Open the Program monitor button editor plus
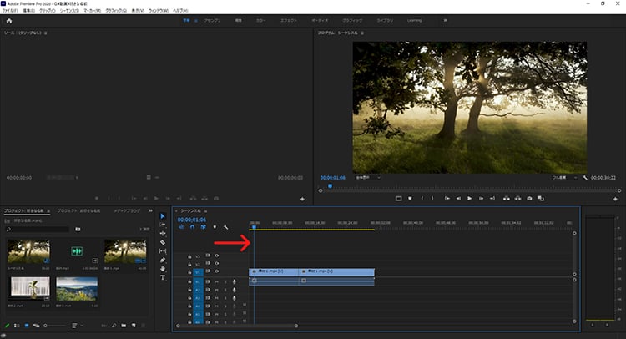Image resolution: width=626 pixels, height=339 pixels. 615,199
